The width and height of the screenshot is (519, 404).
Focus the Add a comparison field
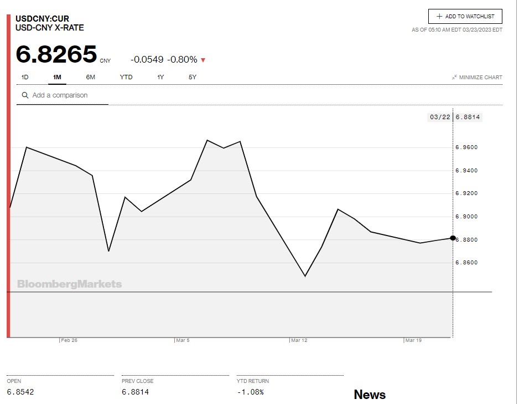point(66,95)
